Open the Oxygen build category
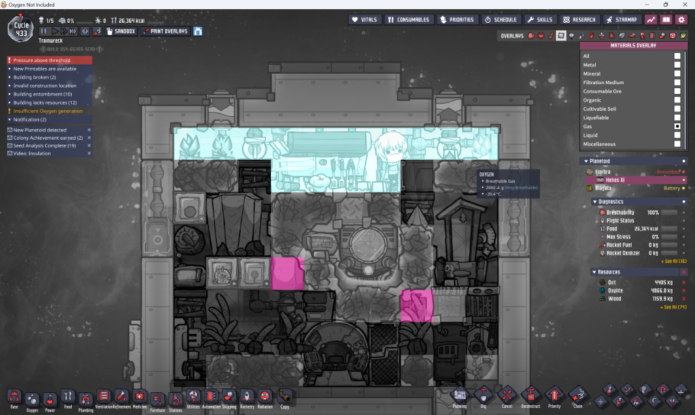Viewport: 695px width, 415px height. tap(33, 398)
